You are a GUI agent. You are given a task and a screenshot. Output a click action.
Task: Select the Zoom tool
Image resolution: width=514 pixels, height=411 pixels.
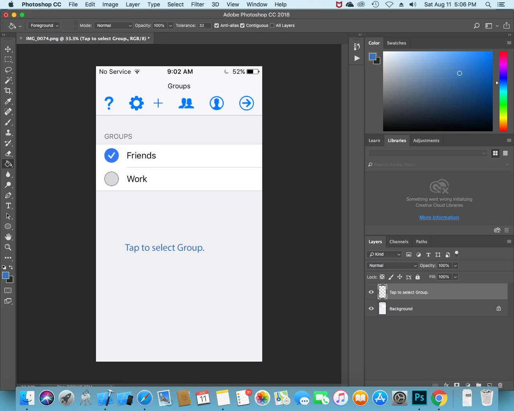pyautogui.click(x=8, y=247)
